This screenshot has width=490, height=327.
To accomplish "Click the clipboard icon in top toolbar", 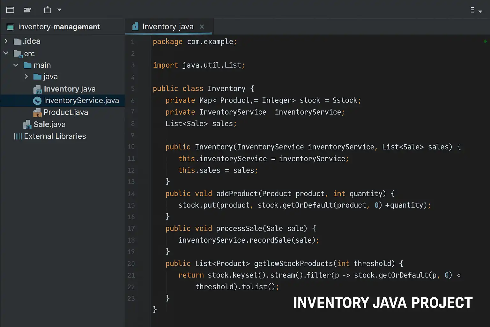I will click(47, 10).
